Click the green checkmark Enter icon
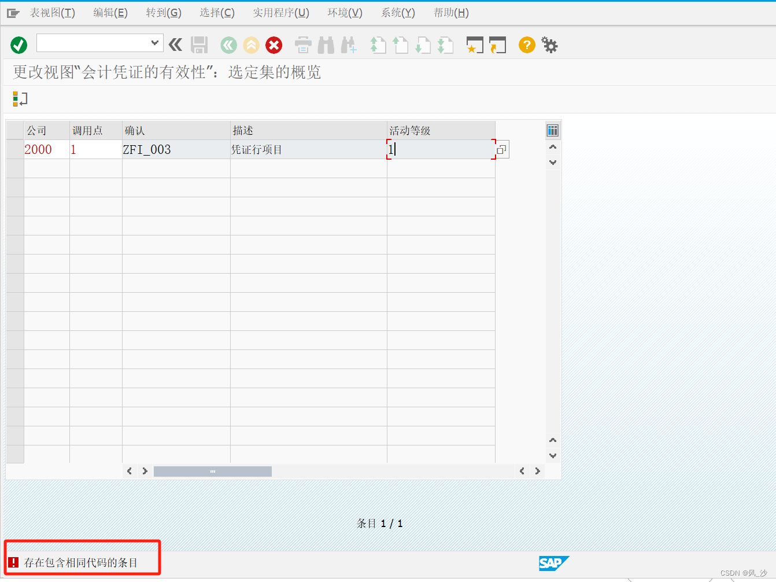 point(19,45)
